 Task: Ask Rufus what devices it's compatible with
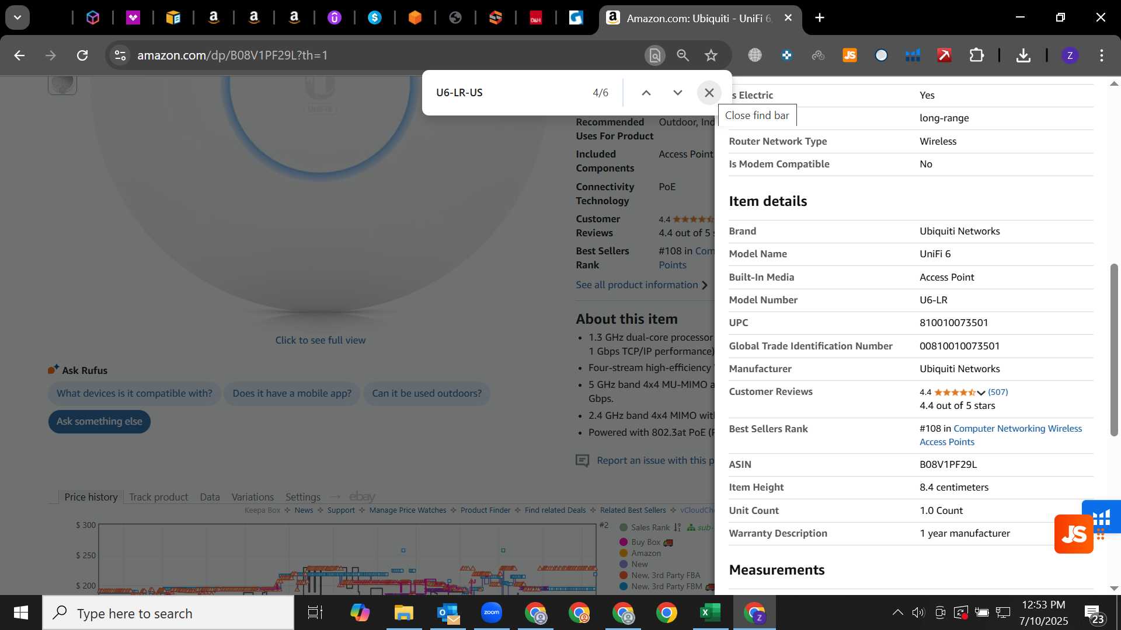pos(134,393)
